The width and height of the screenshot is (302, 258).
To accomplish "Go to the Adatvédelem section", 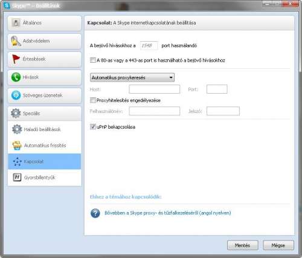I will coord(45,41).
